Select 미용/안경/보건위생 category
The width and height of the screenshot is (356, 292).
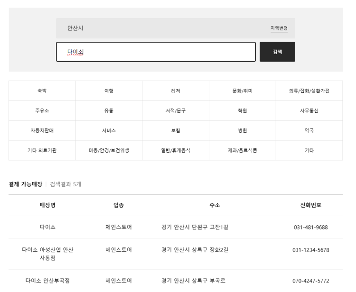(109, 150)
